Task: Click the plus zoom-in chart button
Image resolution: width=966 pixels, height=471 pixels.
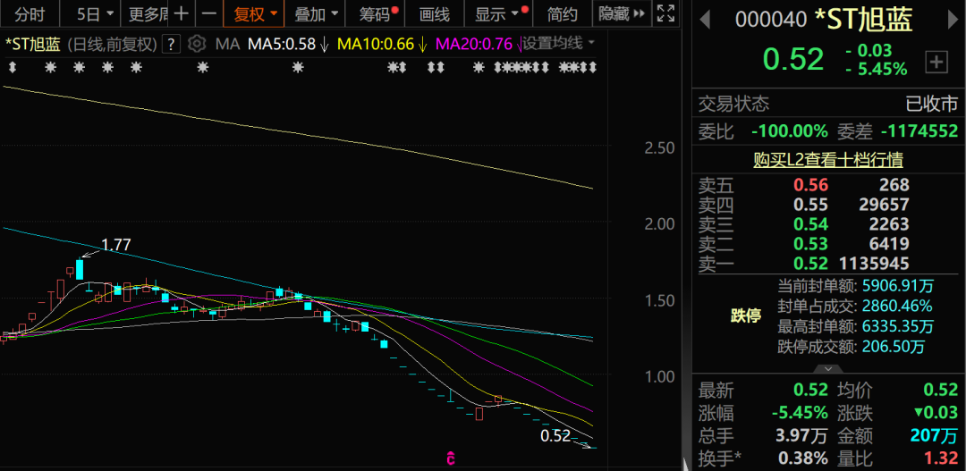Action: click(x=181, y=13)
